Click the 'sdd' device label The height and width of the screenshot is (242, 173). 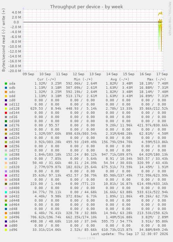pyautogui.click(x=12, y=96)
